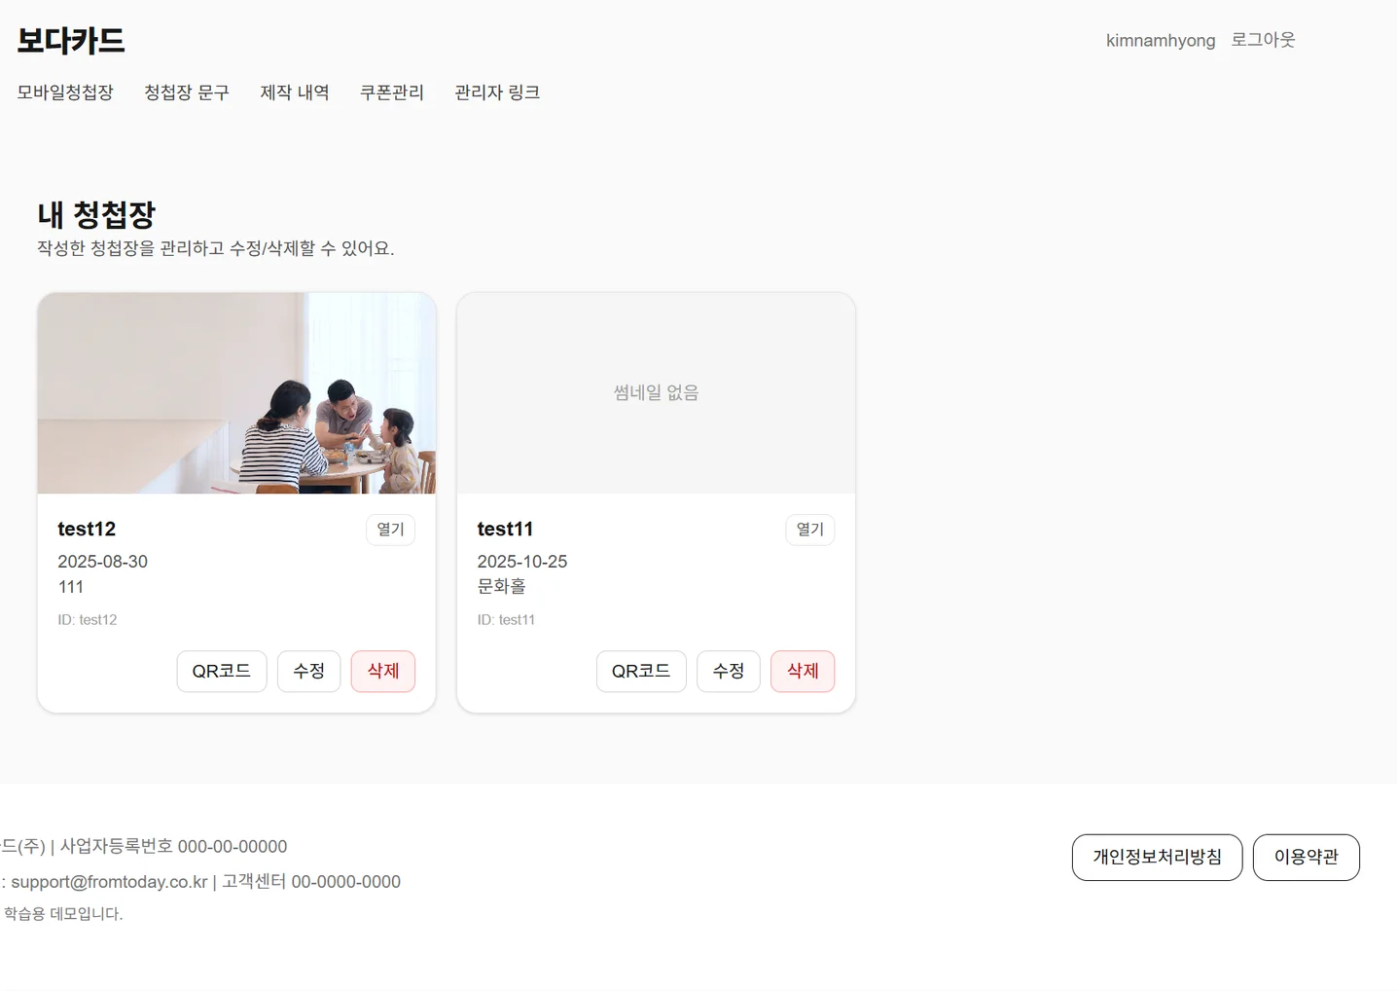Click the 썸네일 없음 placeholder of test11

[x=656, y=393]
